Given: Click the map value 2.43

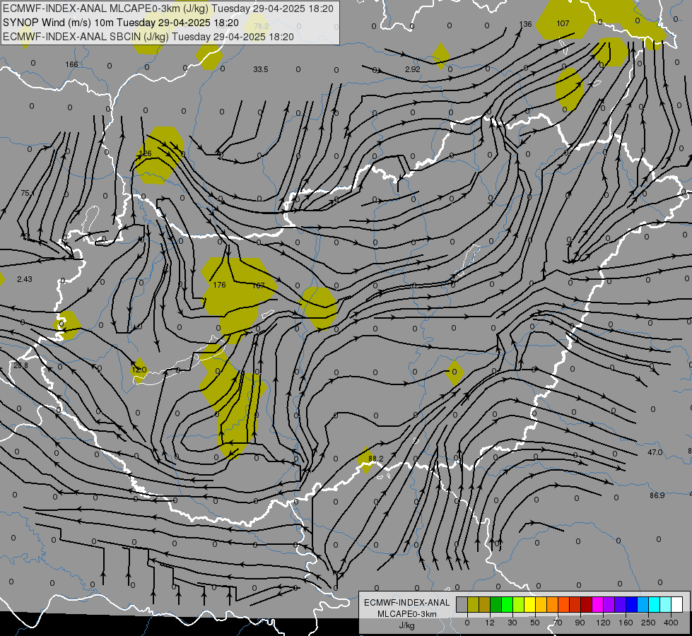Looking at the screenshot, I should (25, 279).
